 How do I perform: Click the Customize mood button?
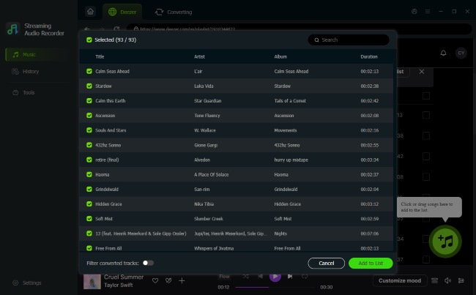point(400,281)
